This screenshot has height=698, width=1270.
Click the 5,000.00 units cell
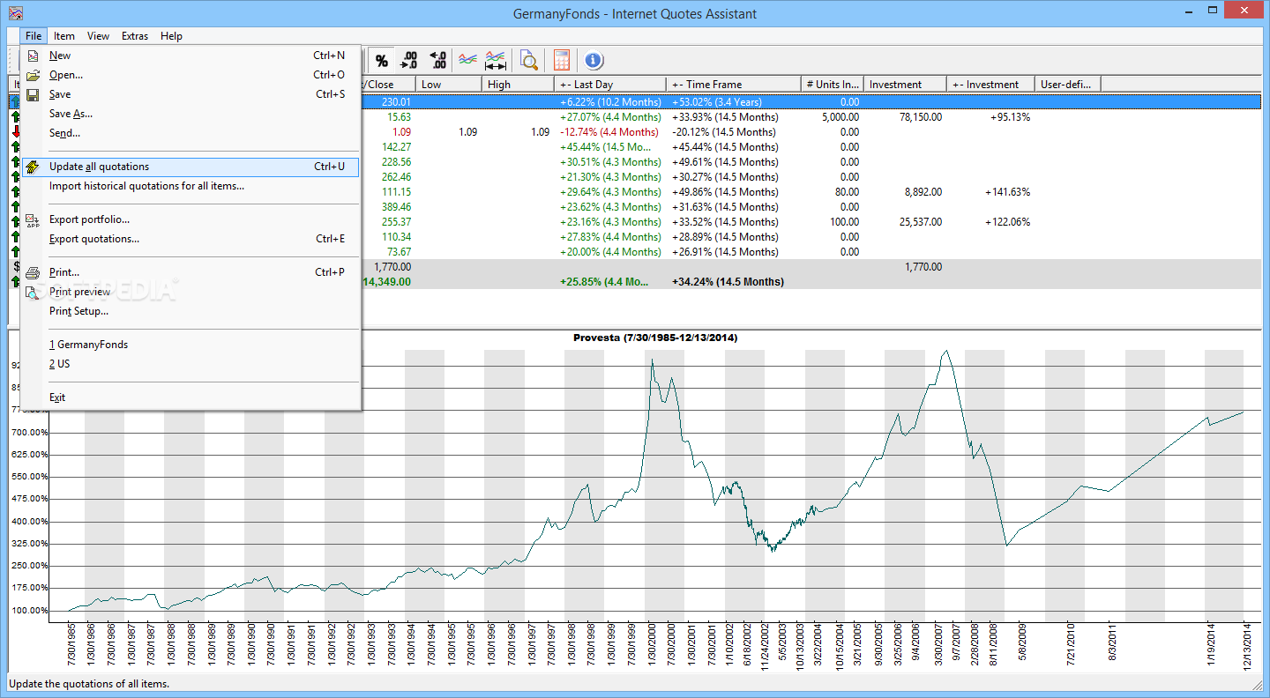840,117
